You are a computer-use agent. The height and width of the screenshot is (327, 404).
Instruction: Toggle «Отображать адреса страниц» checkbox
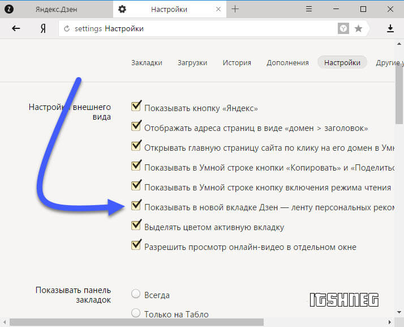pos(136,126)
